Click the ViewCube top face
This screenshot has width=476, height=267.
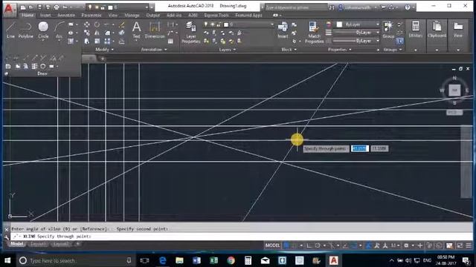coord(454,90)
